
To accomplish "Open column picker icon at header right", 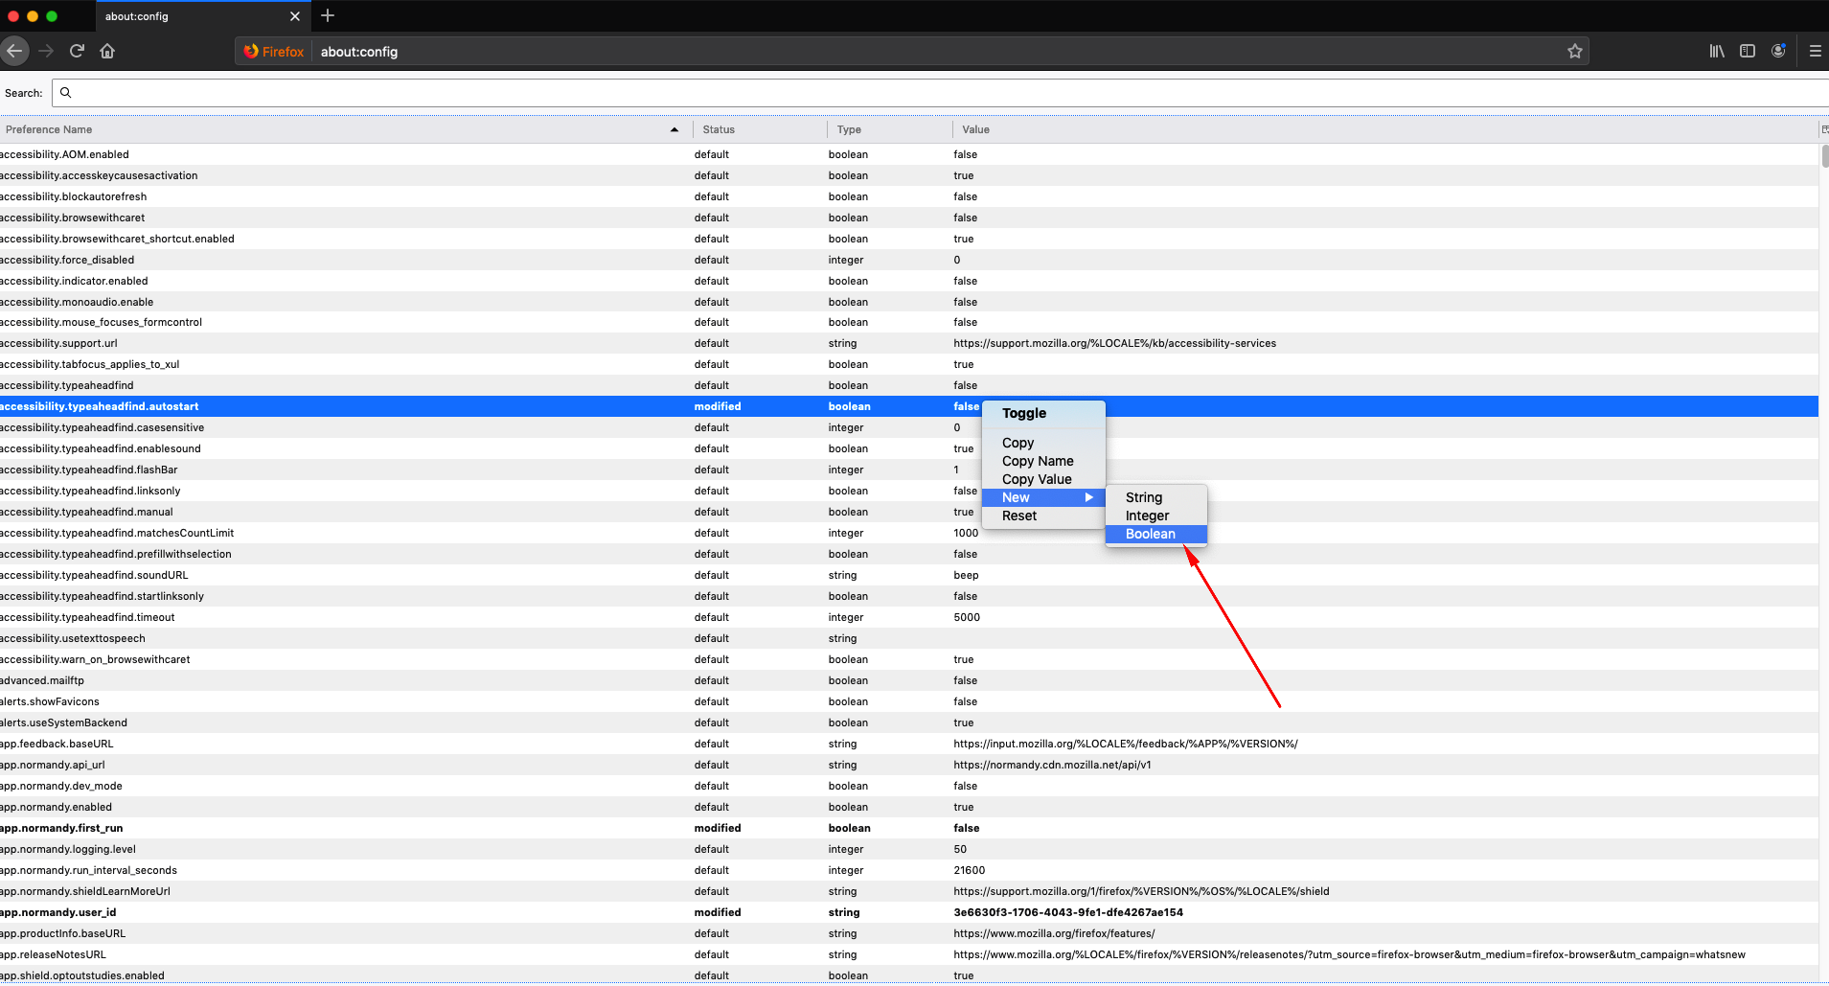I will pos(1824,129).
